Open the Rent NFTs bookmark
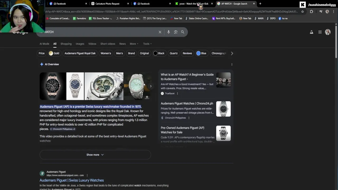Image resolution: width=338 pixels, height=190 pixels. tap(224, 18)
